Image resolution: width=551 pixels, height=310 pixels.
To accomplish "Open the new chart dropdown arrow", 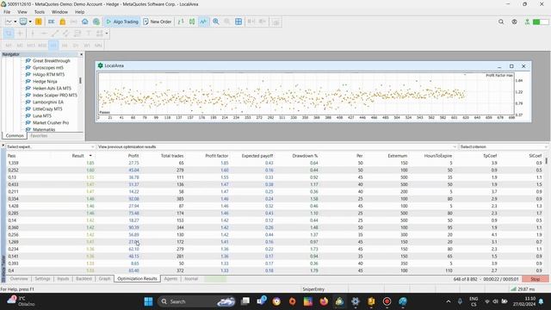I will (15, 22).
